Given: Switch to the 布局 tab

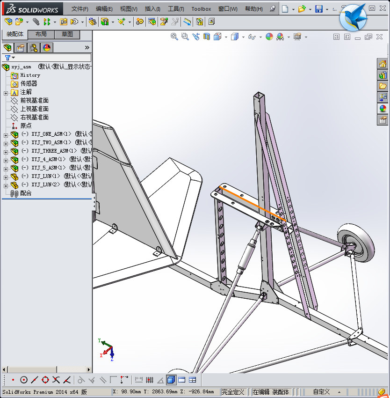Looking at the screenshot, I should click(x=40, y=34).
